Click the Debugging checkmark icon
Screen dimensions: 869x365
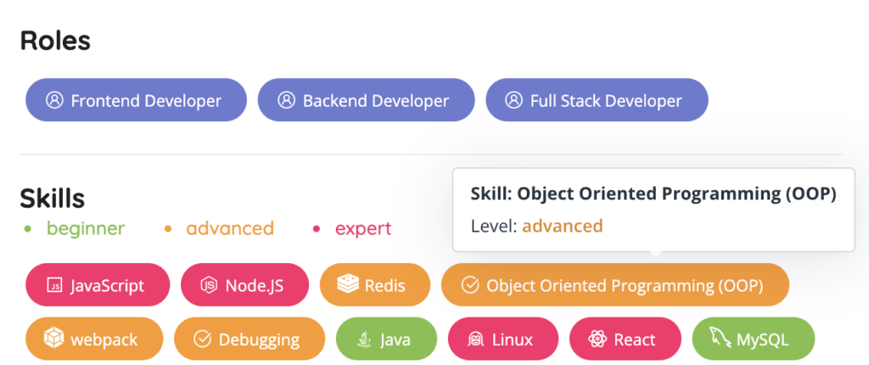pyautogui.click(x=202, y=340)
